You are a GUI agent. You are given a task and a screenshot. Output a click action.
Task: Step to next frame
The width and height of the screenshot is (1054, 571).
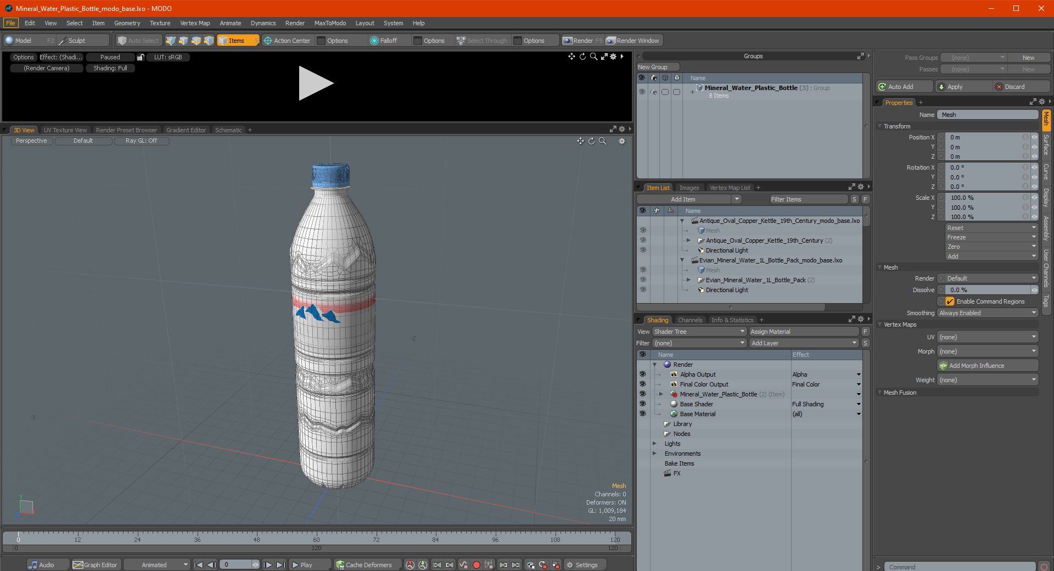point(267,565)
